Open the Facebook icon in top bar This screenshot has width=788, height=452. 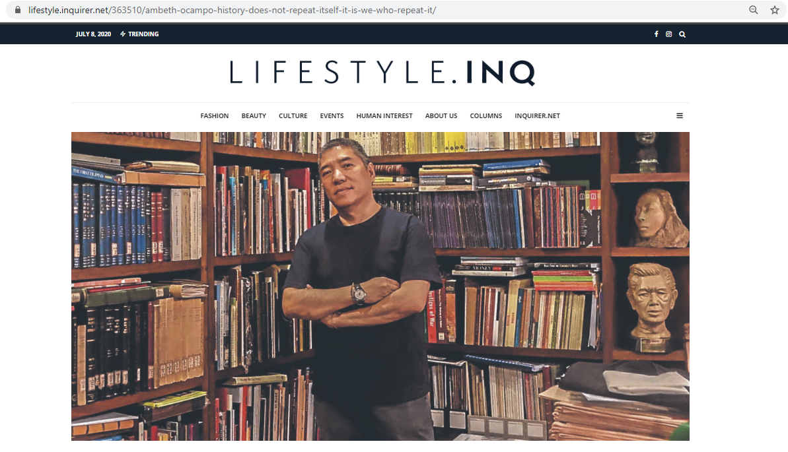(657, 34)
